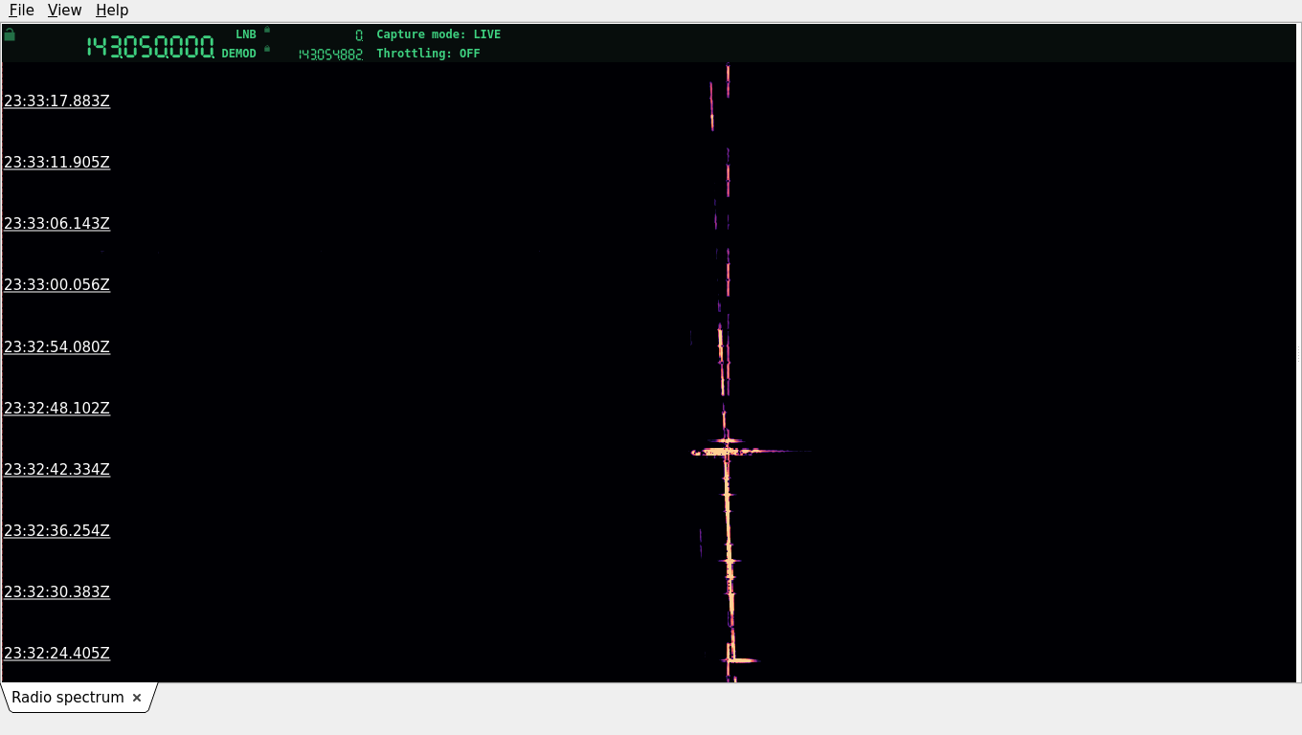Click the DEMOD label
1302x735 pixels.
[239, 54]
